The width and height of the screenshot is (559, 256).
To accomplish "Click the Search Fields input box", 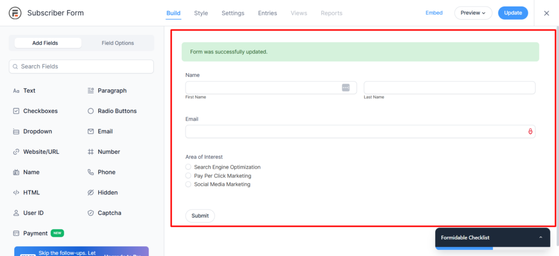I will point(81,67).
